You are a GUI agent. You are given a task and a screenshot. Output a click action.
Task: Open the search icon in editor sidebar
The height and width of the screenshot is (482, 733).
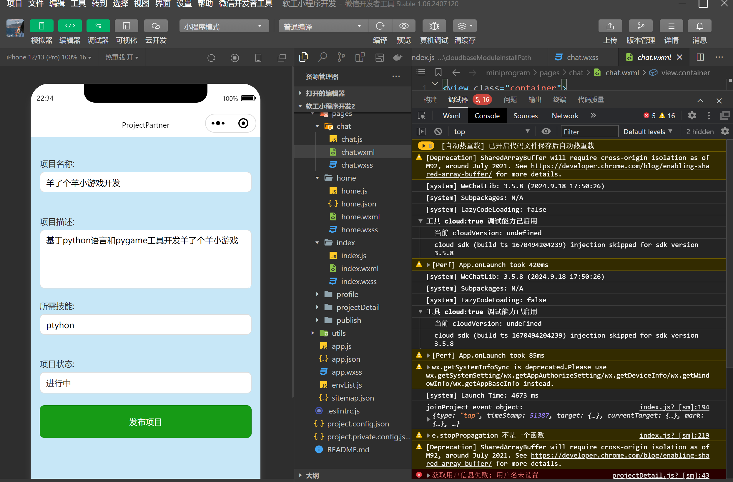323,57
